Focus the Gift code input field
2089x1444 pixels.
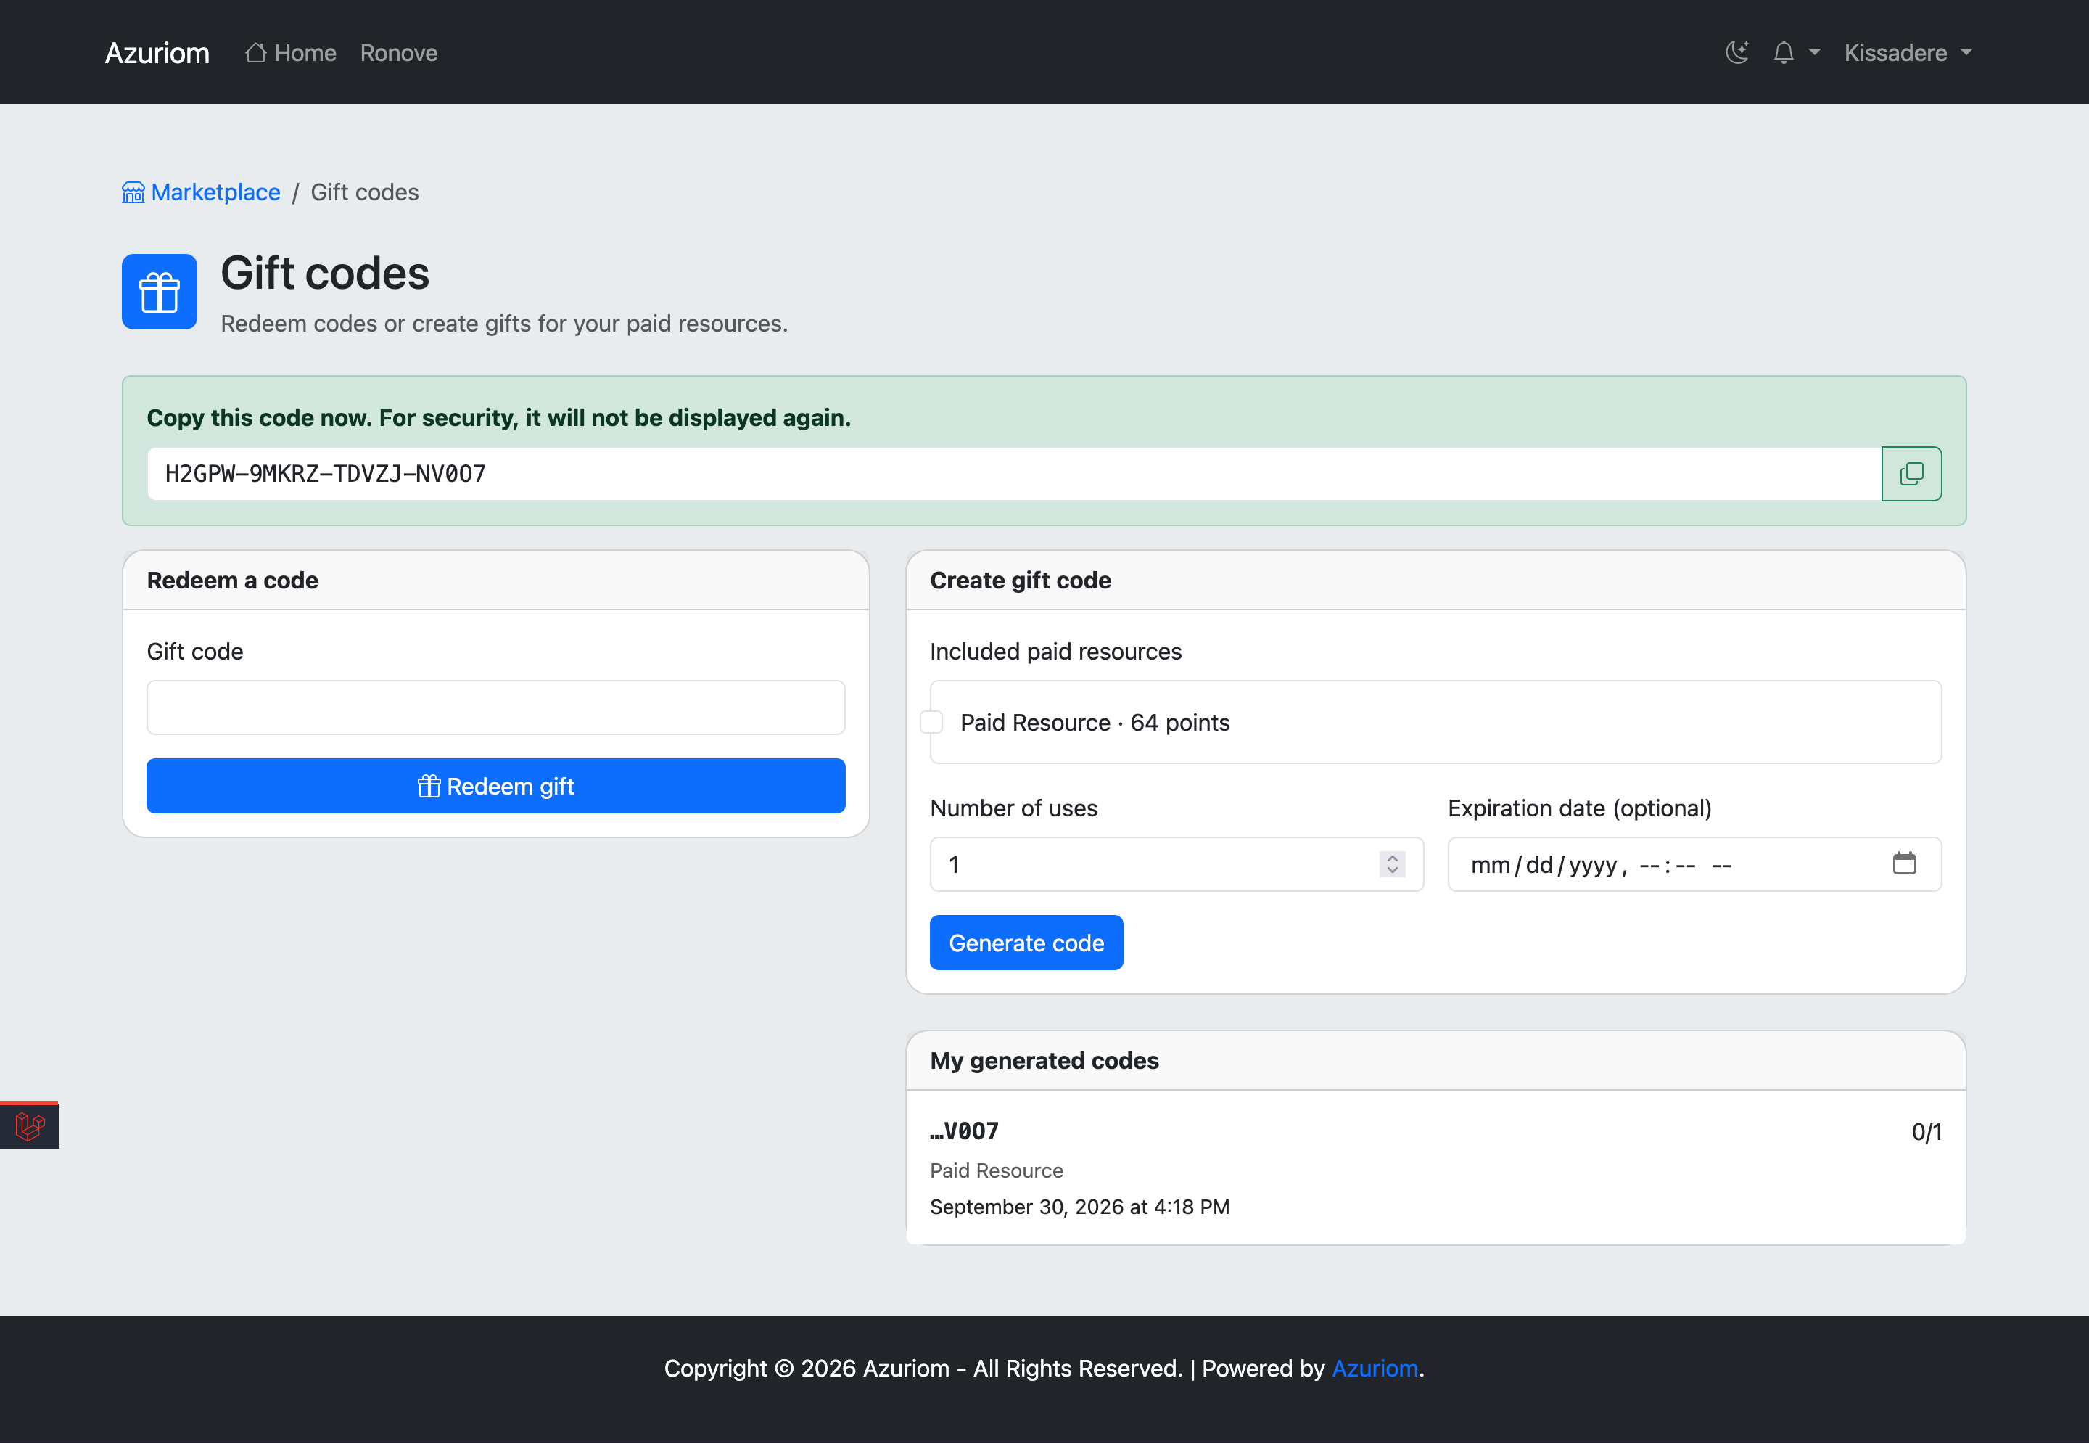(x=495, y=707)
